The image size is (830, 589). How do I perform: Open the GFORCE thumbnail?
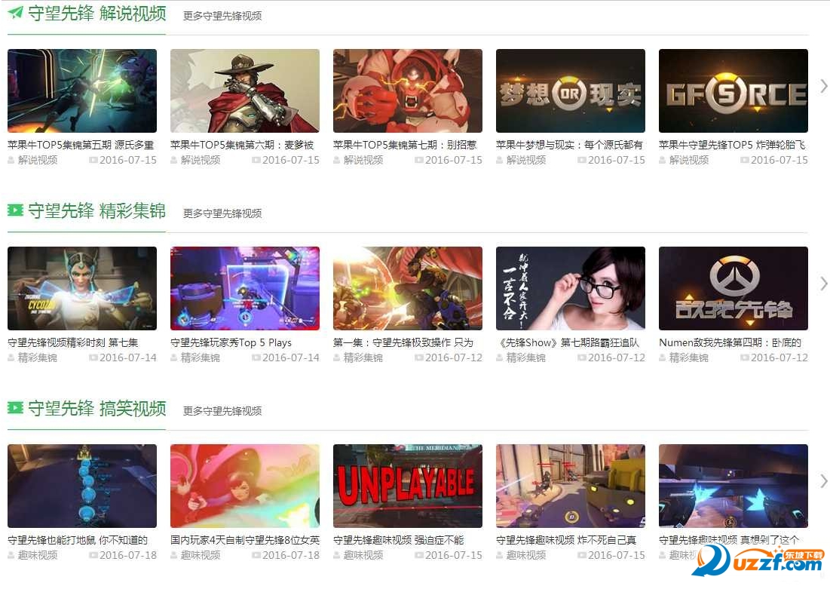click(734, 90)
